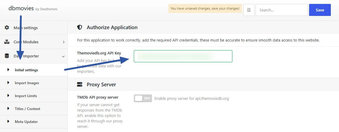Click the arrow bullet beside Import Images
This screenshot has width=339, height=132.
tap(8, 83)
